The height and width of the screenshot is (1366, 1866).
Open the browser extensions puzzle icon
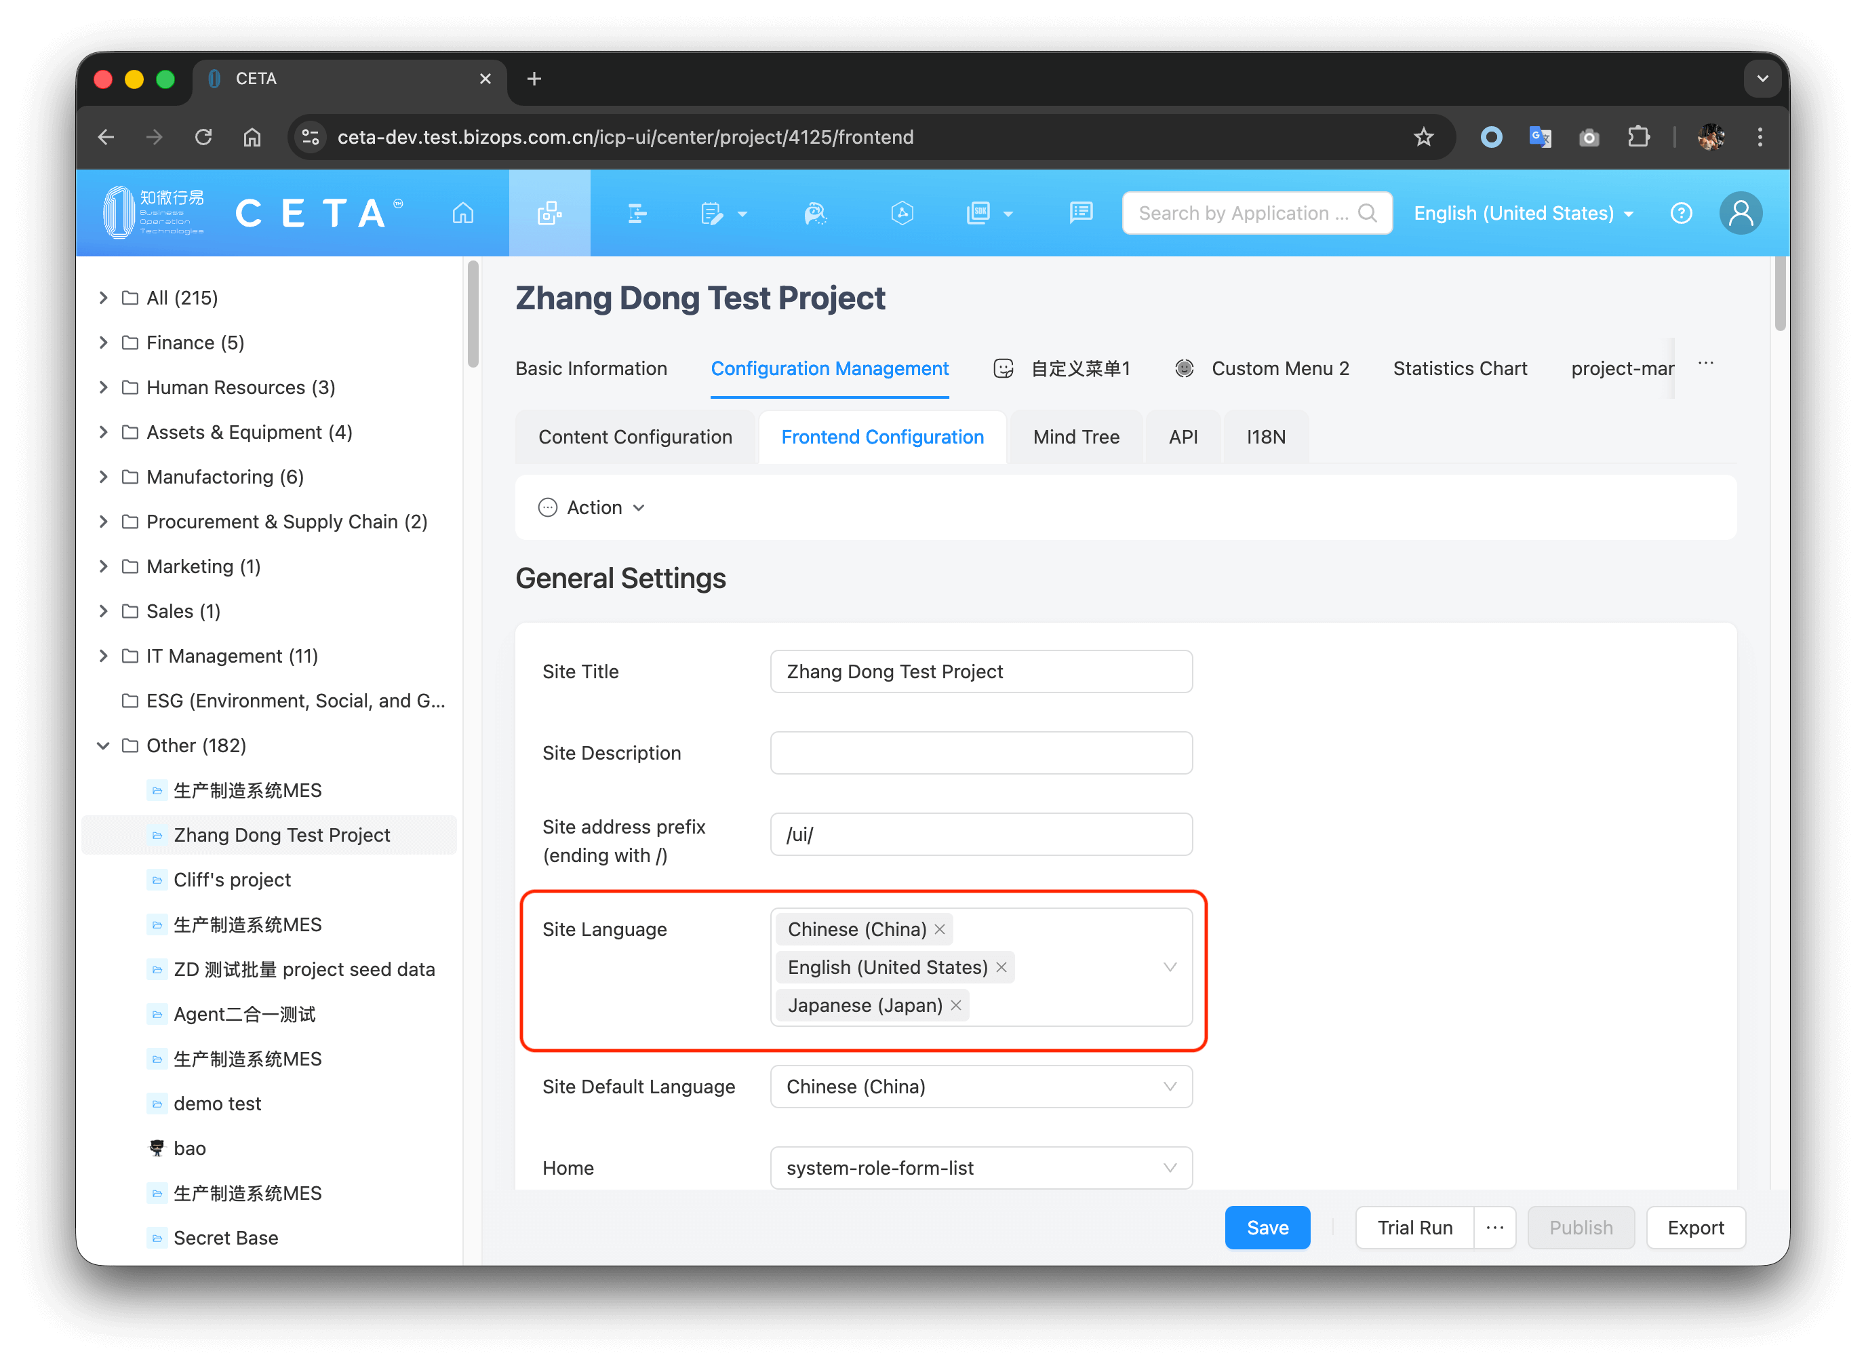coord(1638,136)
